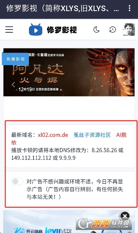Close the bottom advertisement with X
138x233 pixels.
[125, 216]
